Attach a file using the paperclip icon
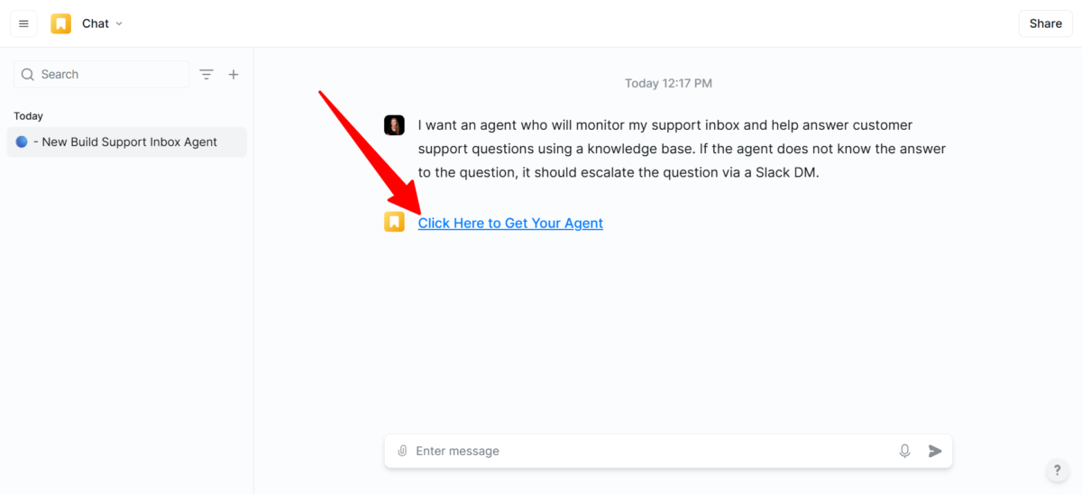This screenshot has width=1082, height=494. pos(402,451)
